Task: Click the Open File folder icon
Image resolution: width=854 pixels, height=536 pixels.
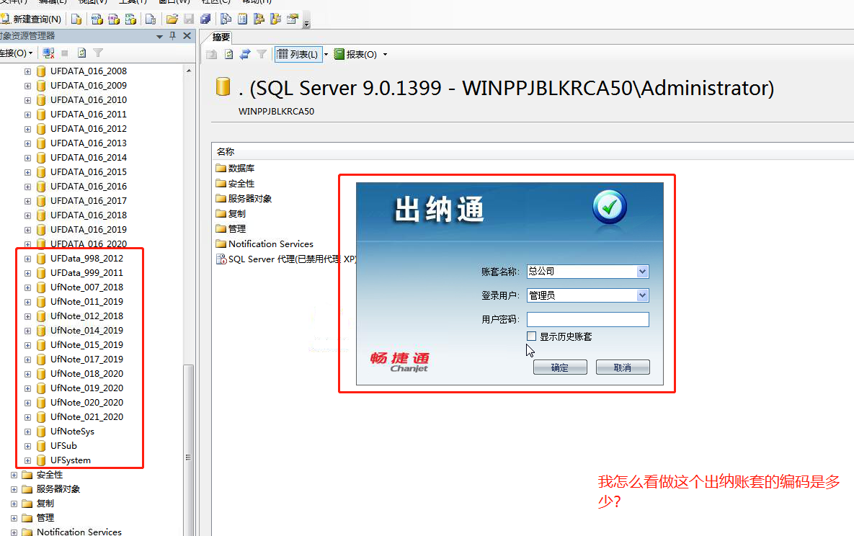Action: [172, 19]
